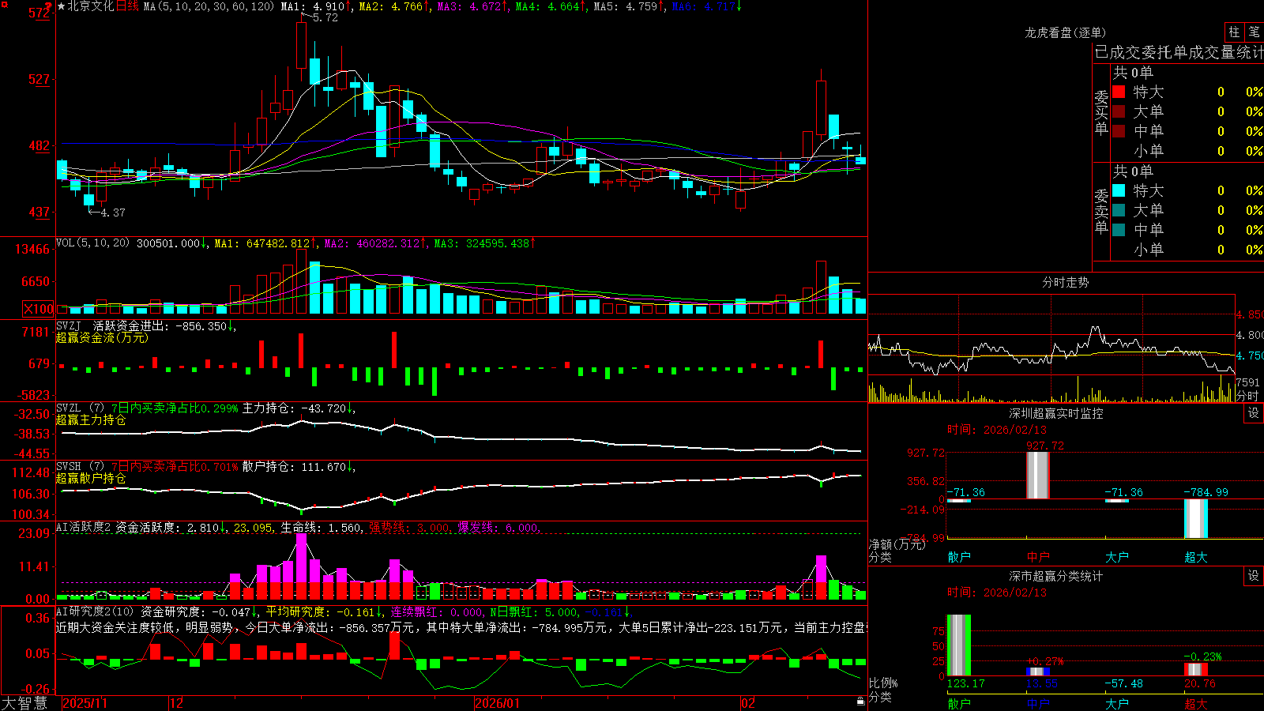Click the X100 volume scale box
Screen dimensions: 1264x711
coord(38,309)
